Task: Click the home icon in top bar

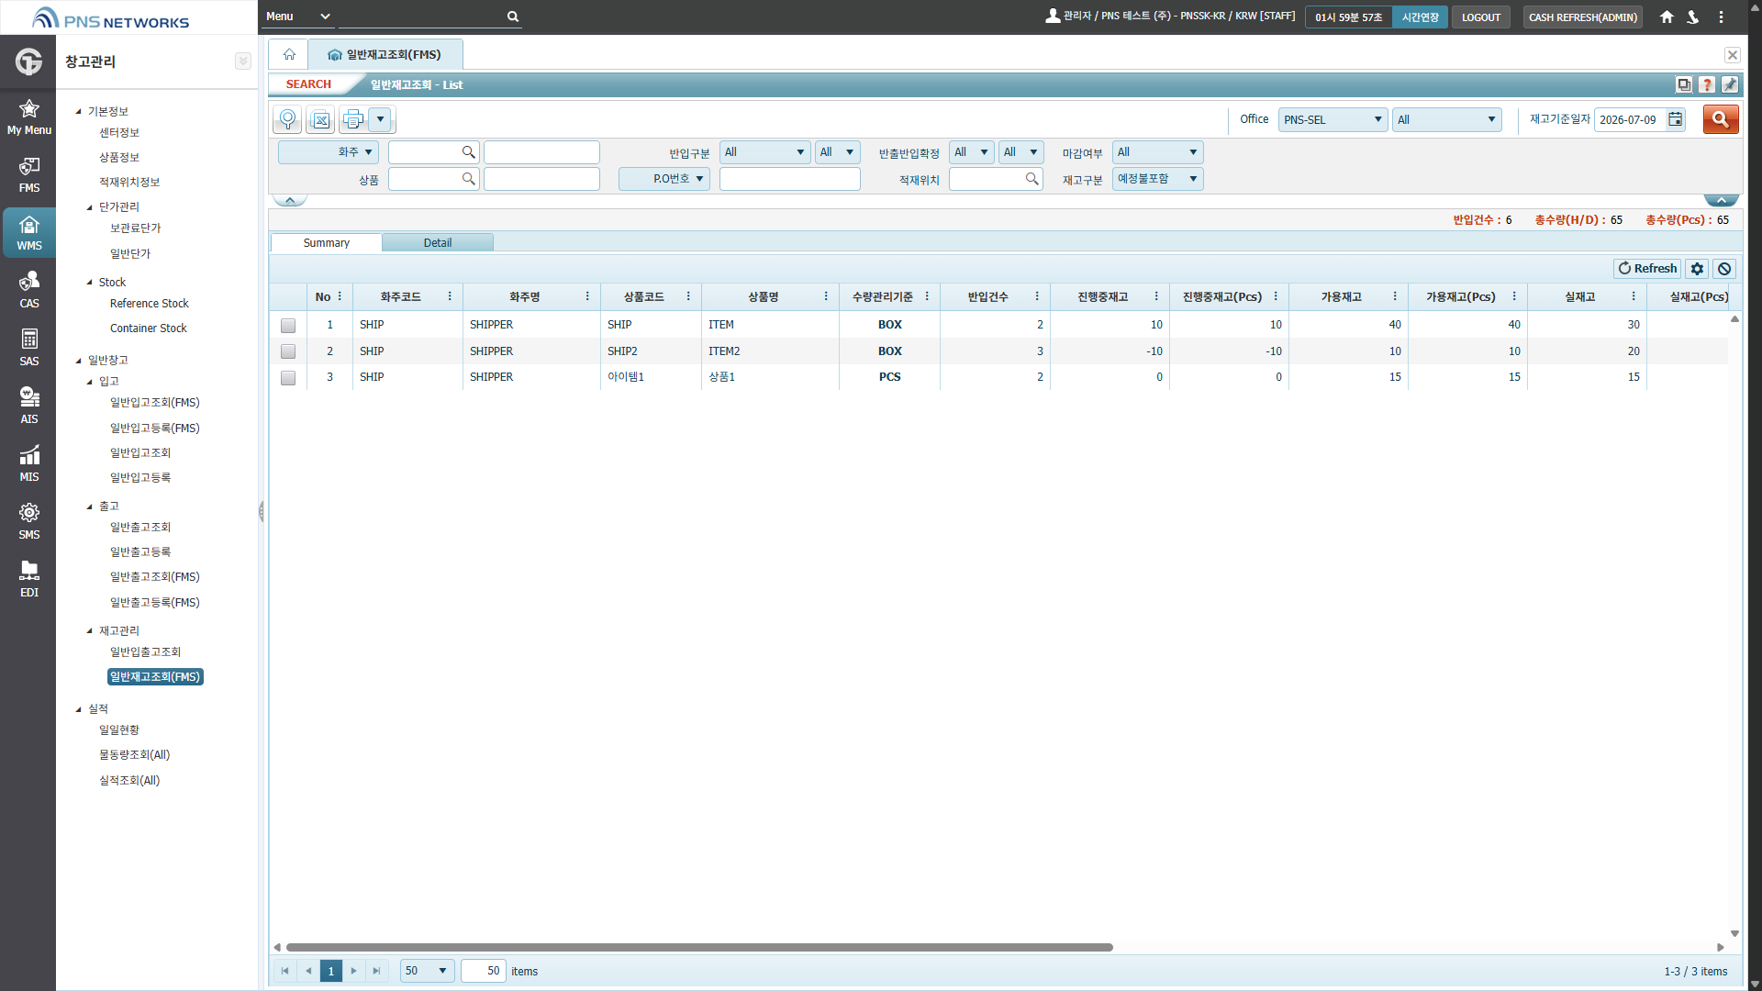Action: pyautogui.click(x=1667, y=17)
